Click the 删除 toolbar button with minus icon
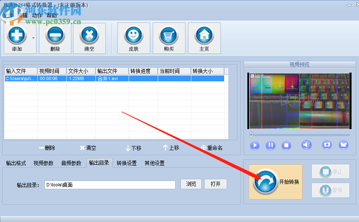Viewport: 359px width, 222px height. tap(55, 38)
